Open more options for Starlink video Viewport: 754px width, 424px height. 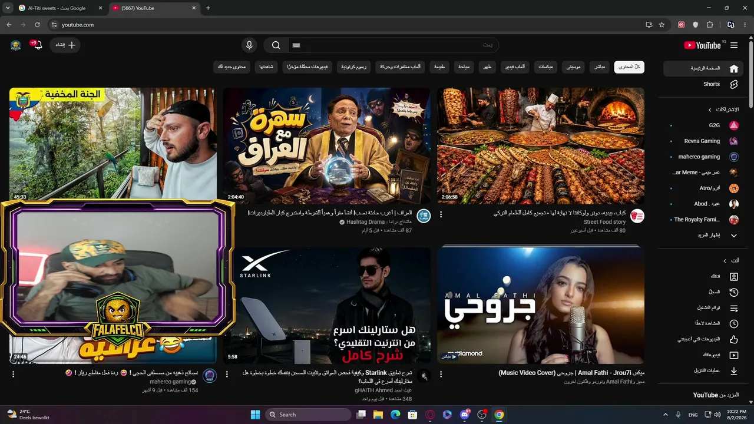tap(227, 375)
